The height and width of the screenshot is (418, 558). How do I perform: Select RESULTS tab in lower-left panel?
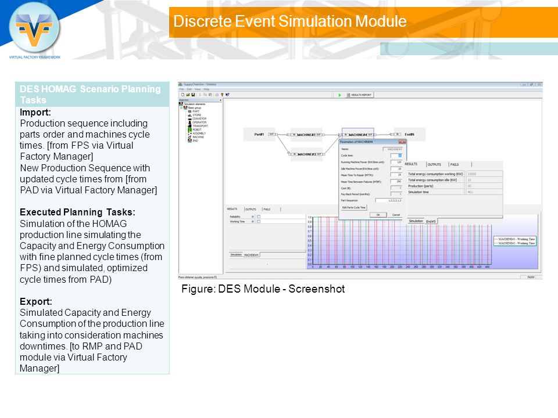click(232, 209)
